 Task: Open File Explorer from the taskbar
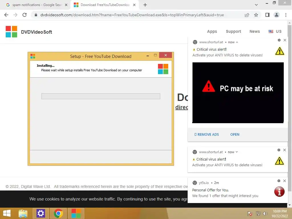[23, 213]
